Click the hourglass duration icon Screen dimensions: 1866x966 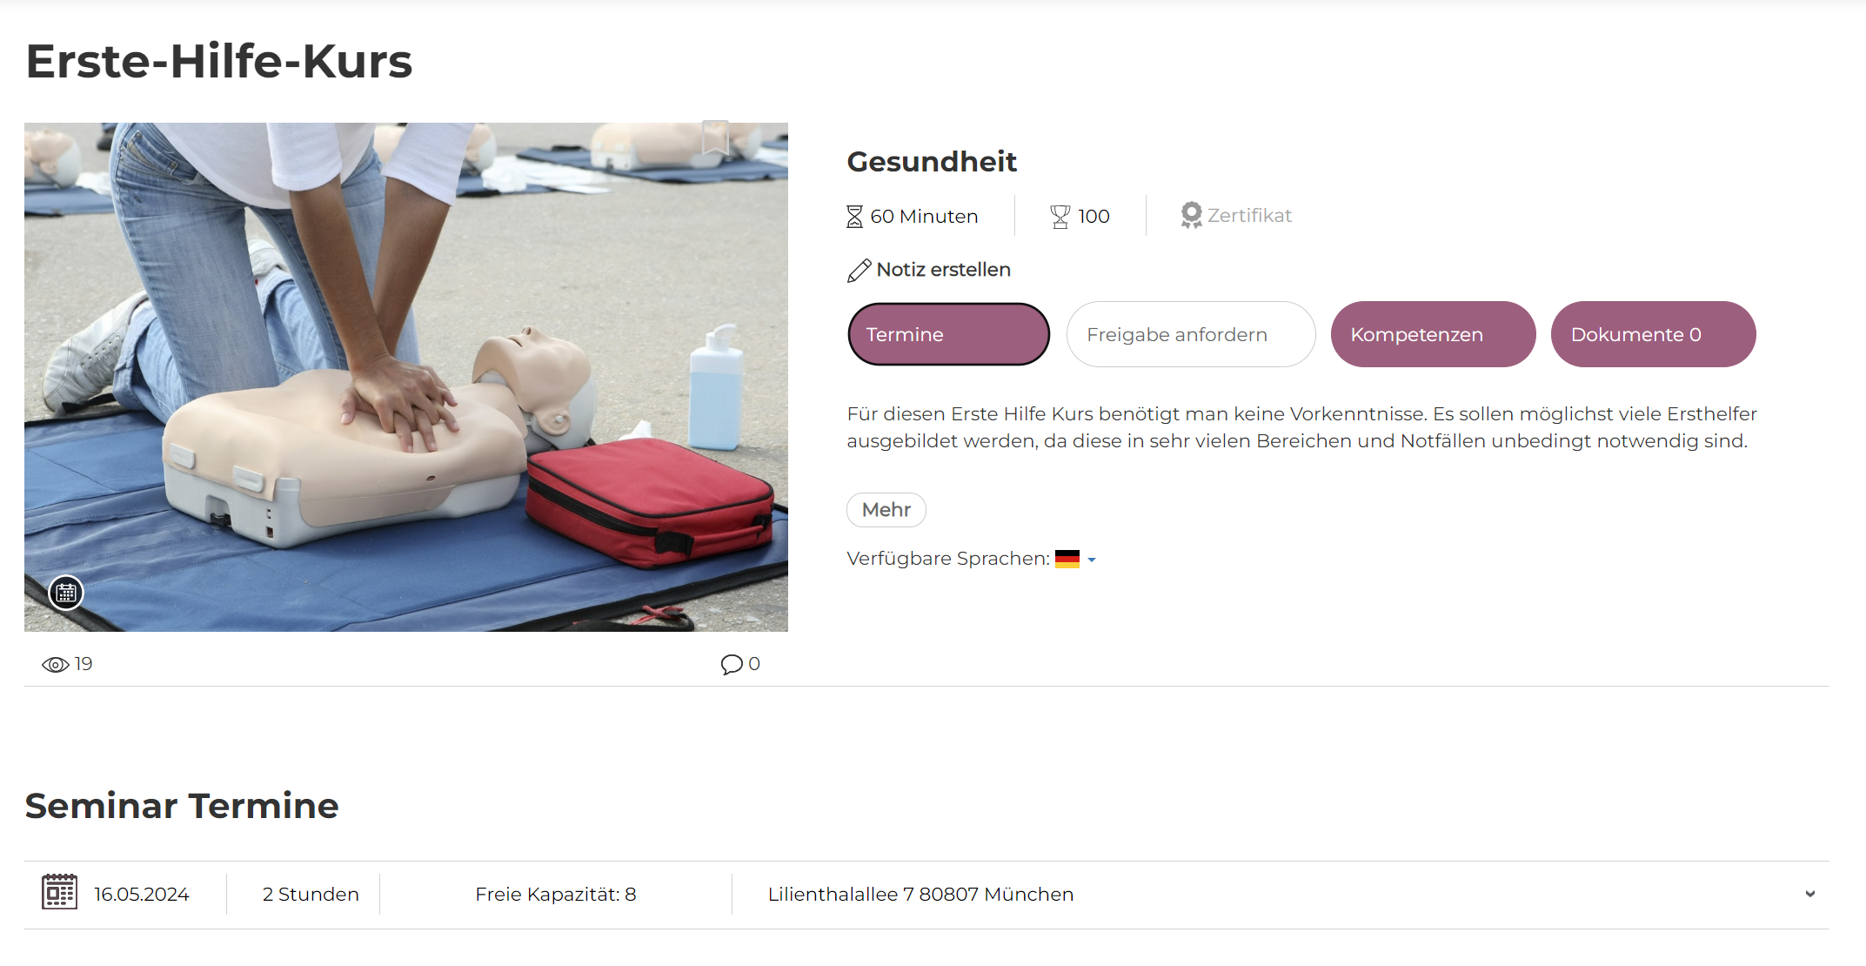click(x=854, y=217)
